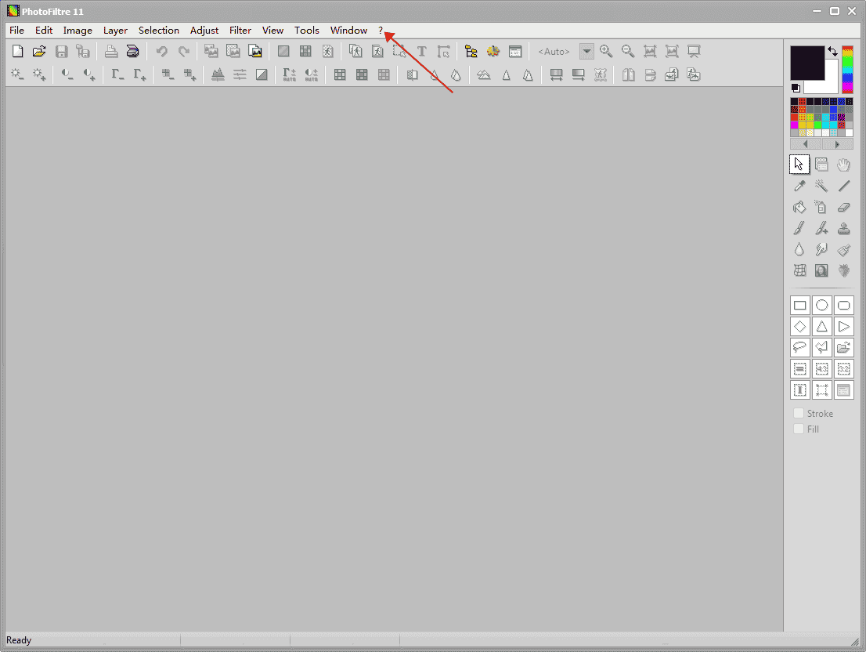866x652 pixels.
Task: Choose the 4:3 ratio selection preset
Action: pos(822,368)
